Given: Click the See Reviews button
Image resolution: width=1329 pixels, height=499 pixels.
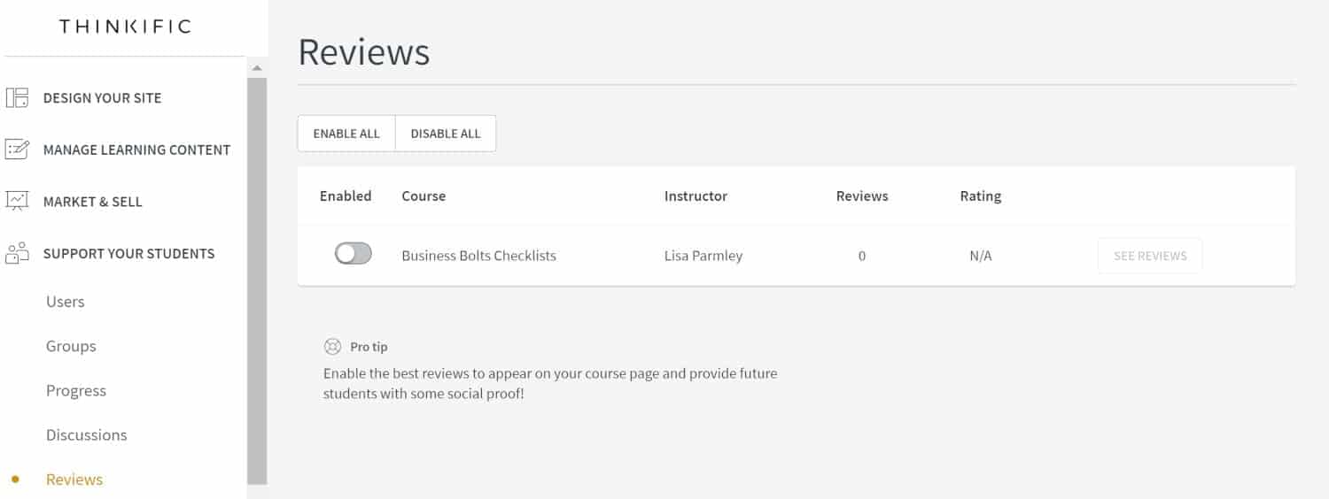Looking at the screenshot, I should point(1150,256).
